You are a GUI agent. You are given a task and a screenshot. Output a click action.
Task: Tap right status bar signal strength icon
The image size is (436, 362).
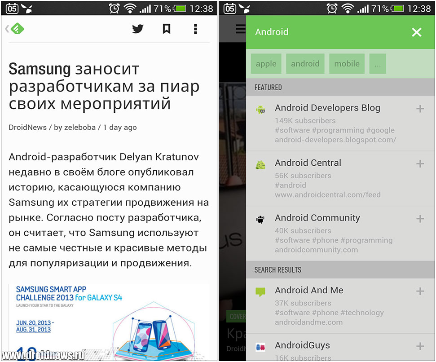(x=363, y=9)
